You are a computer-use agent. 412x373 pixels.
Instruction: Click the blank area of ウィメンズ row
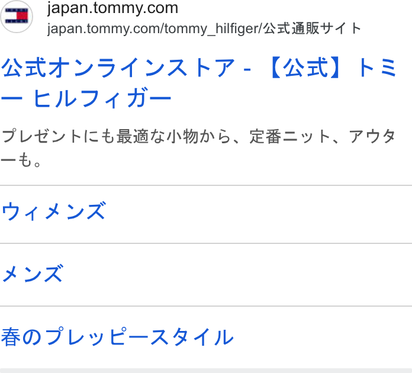pos(259,214)
